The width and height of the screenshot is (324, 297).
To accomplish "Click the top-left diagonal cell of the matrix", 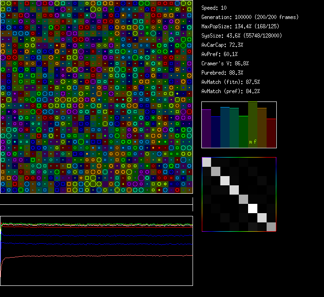I will (206, 162).
